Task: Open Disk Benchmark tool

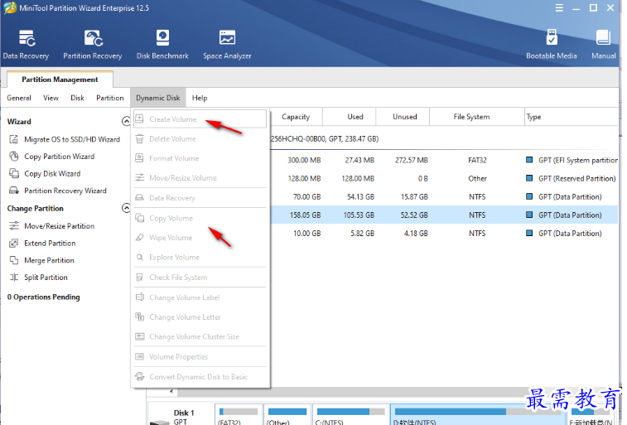Action: tap(162, 45)
